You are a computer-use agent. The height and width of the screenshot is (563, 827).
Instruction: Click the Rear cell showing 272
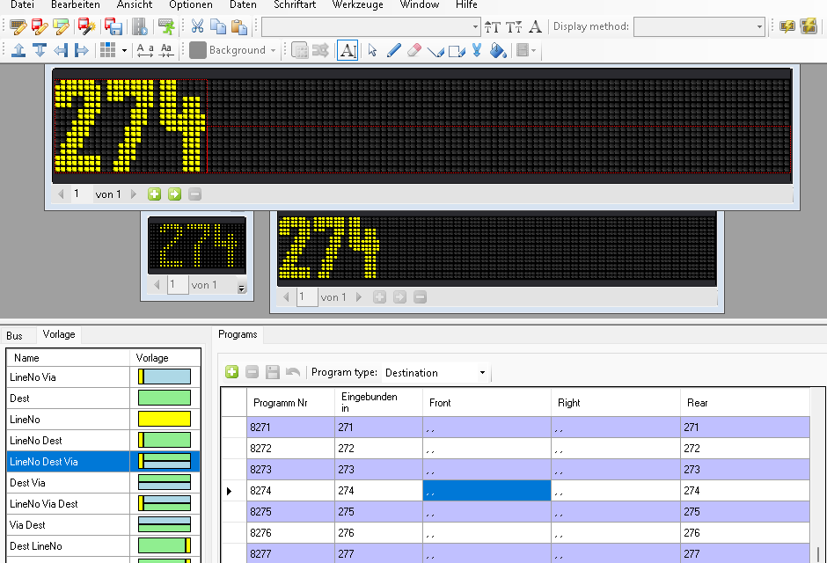point(744,448)
